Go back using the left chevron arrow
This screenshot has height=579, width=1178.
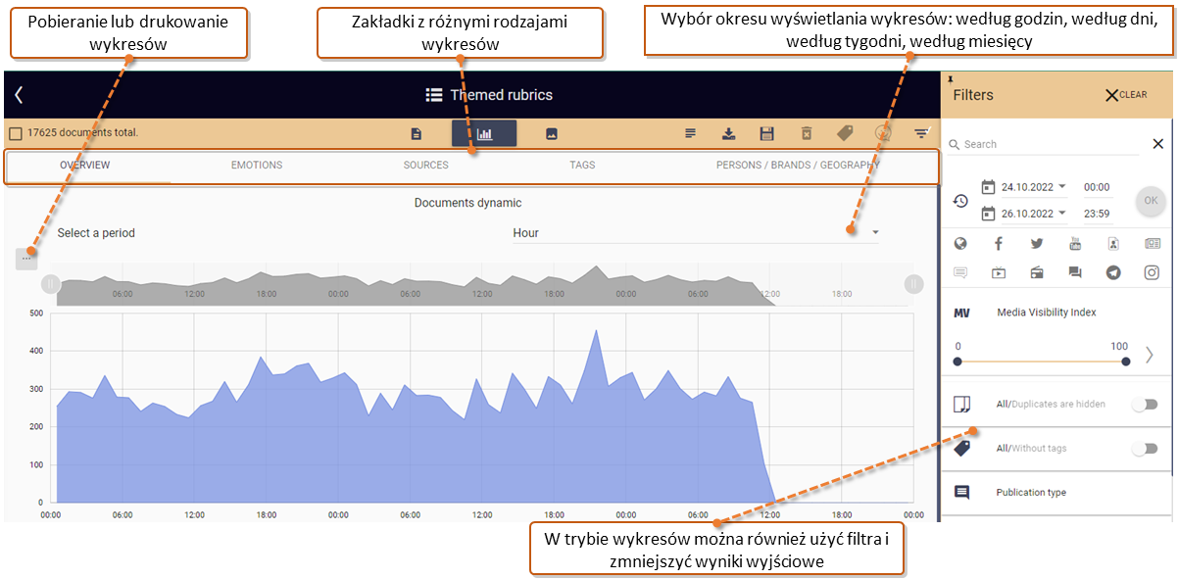click(x=19, y=95)
